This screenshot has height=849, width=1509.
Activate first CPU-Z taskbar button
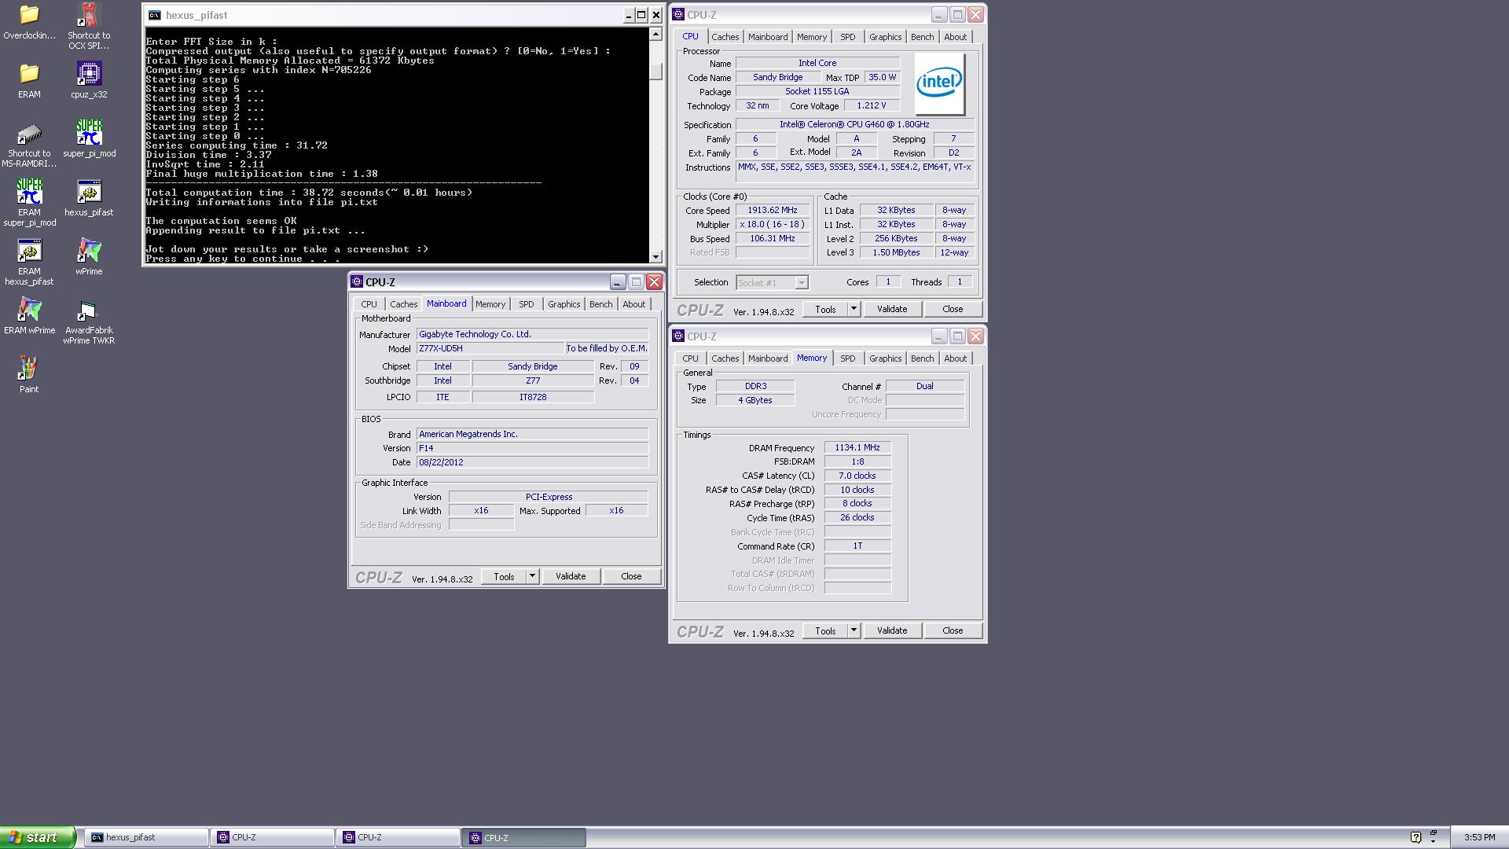273,837
